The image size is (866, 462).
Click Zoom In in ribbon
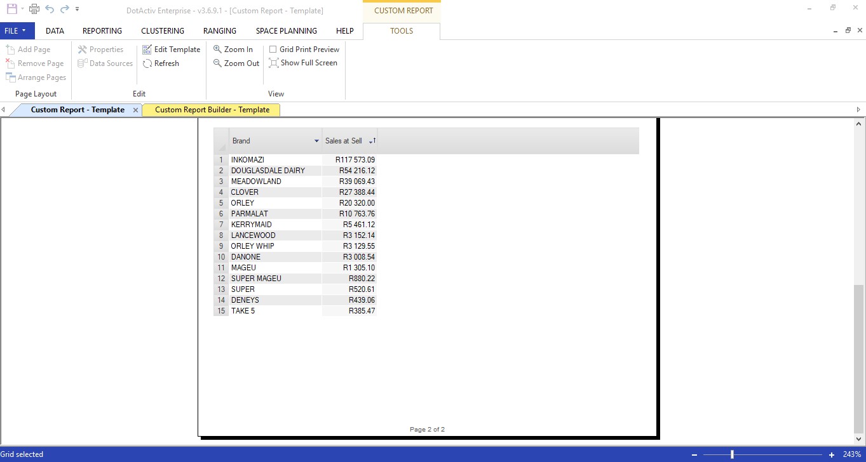pyautogui.click(x=233, y=49)
